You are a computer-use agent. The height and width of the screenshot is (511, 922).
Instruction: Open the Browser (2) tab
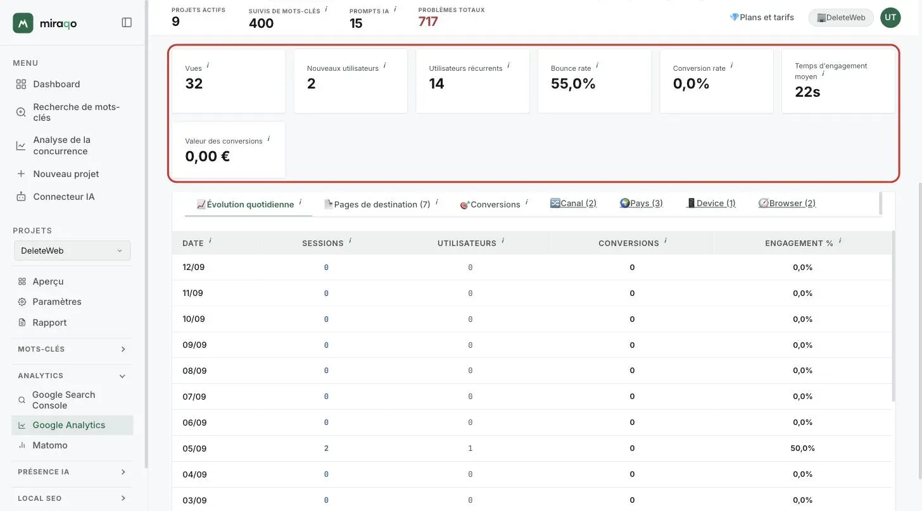click(x=786, y=203)
